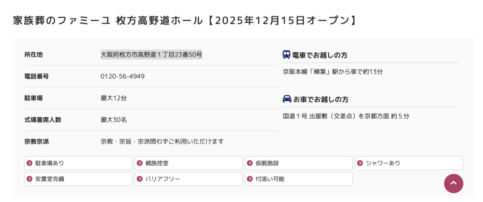Open the 親族控室 feature tag
This screenshot has height=202, width=483.
coord(188,163)
